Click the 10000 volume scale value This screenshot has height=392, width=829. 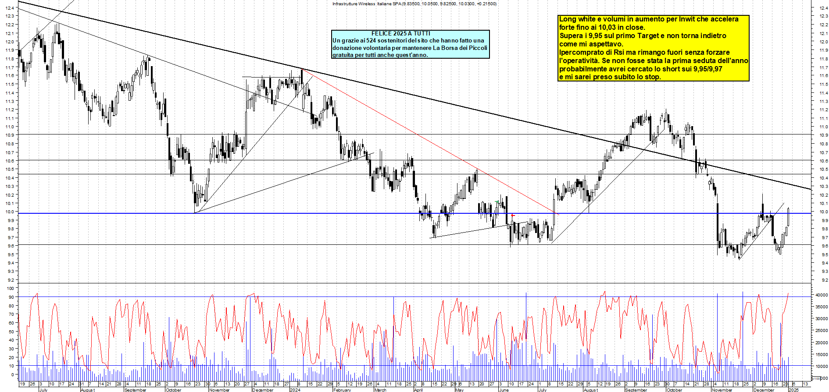pyautogui.click(x=822, y=366)
